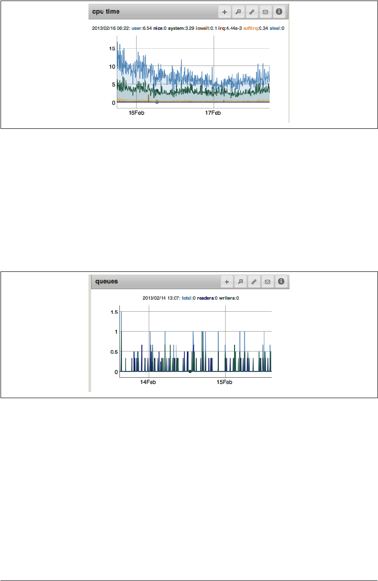Screen dimensions: 378x581
Task: Open zoom magnifier in cpu time panel
Action: 238,12
